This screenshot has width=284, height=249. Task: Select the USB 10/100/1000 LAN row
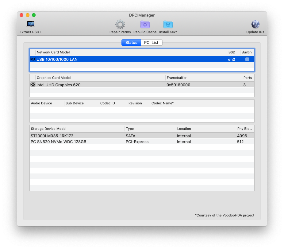coord(142,59)
